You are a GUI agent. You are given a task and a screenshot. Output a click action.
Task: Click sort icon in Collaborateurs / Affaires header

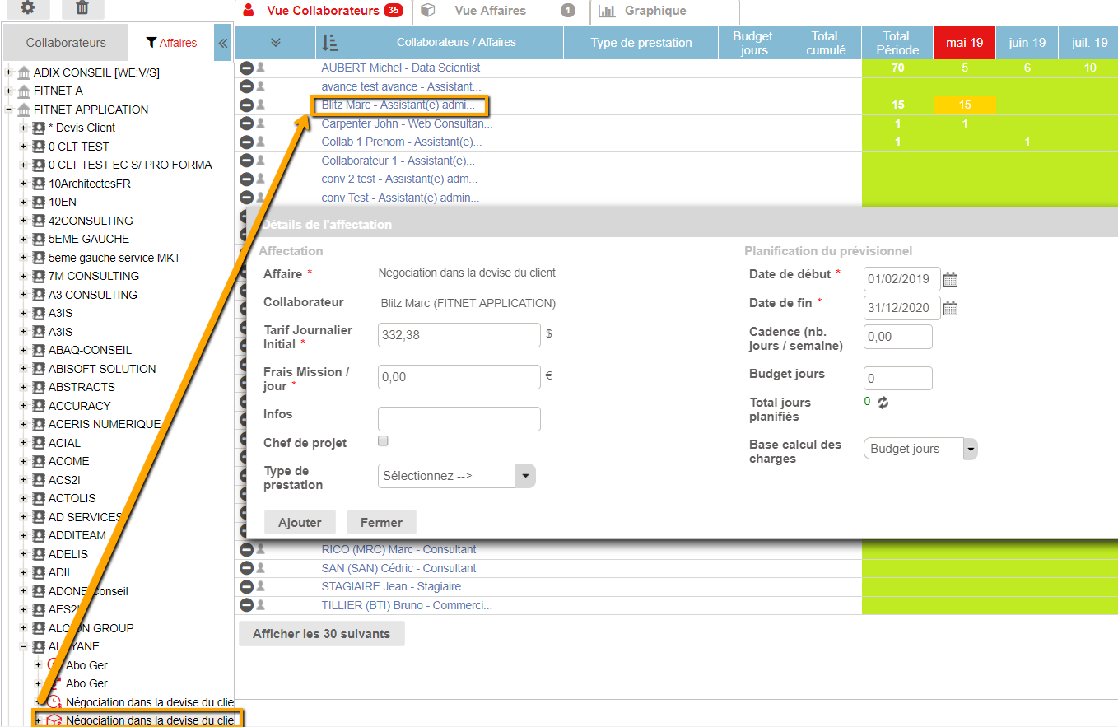[x=330, y=43]
